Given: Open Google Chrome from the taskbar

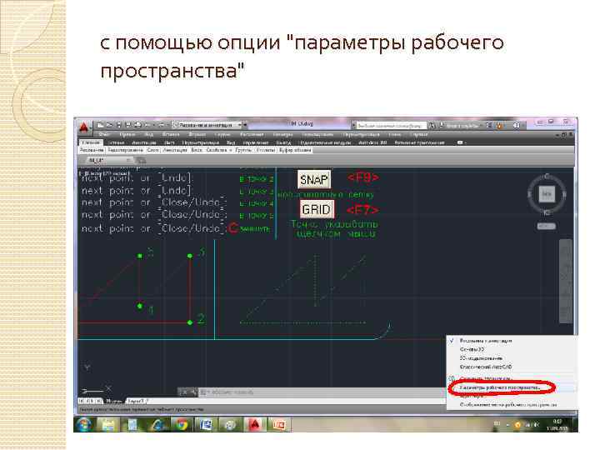Looking at the screenshot, I should point(182,424).
